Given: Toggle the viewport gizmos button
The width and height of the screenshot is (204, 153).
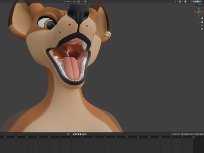Looking at the screenshot, I should click(x=180, y=1).
